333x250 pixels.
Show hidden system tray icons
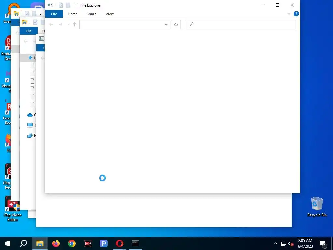tap(275, 243)
